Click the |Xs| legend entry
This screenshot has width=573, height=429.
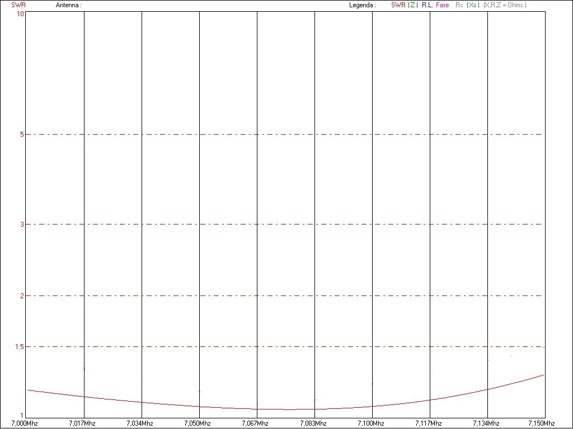[x=473, y=5]
